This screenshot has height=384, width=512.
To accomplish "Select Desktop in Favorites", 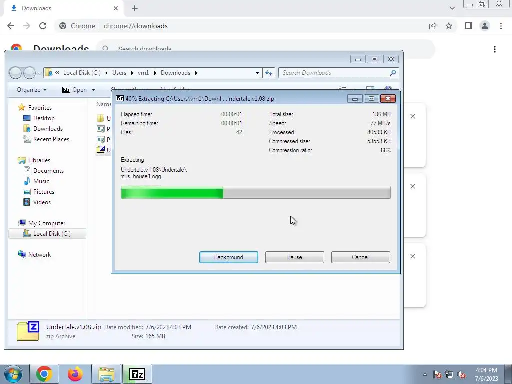I will coord(39,118).
